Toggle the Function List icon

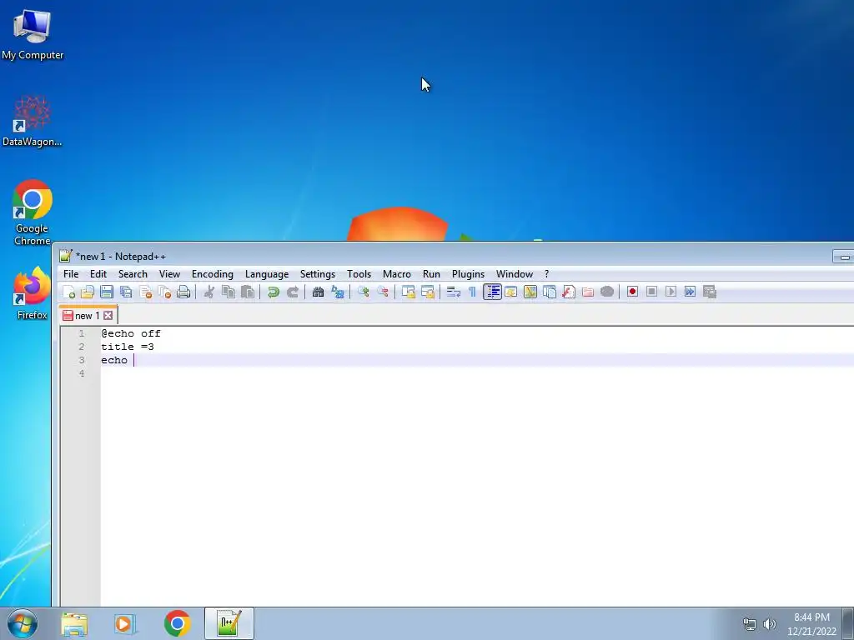click(x=569, y=292)
